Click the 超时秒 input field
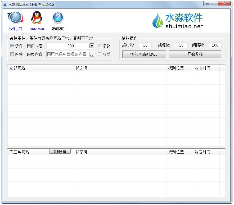The height and width of the screenshot is (205, 234). (145, 45)
